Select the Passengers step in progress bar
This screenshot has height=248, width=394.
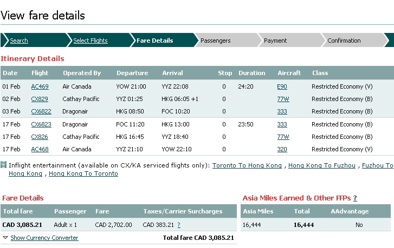pyautogui.click(x=215, y=41)
